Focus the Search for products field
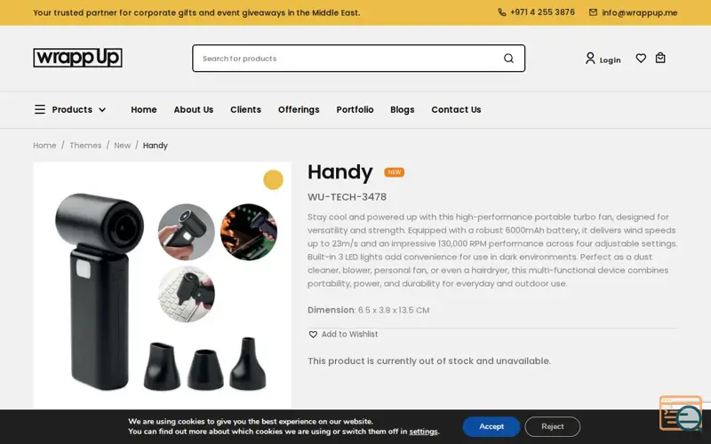Image resolution: width=711 pixels, height=444 pixels. click(349, 59)
